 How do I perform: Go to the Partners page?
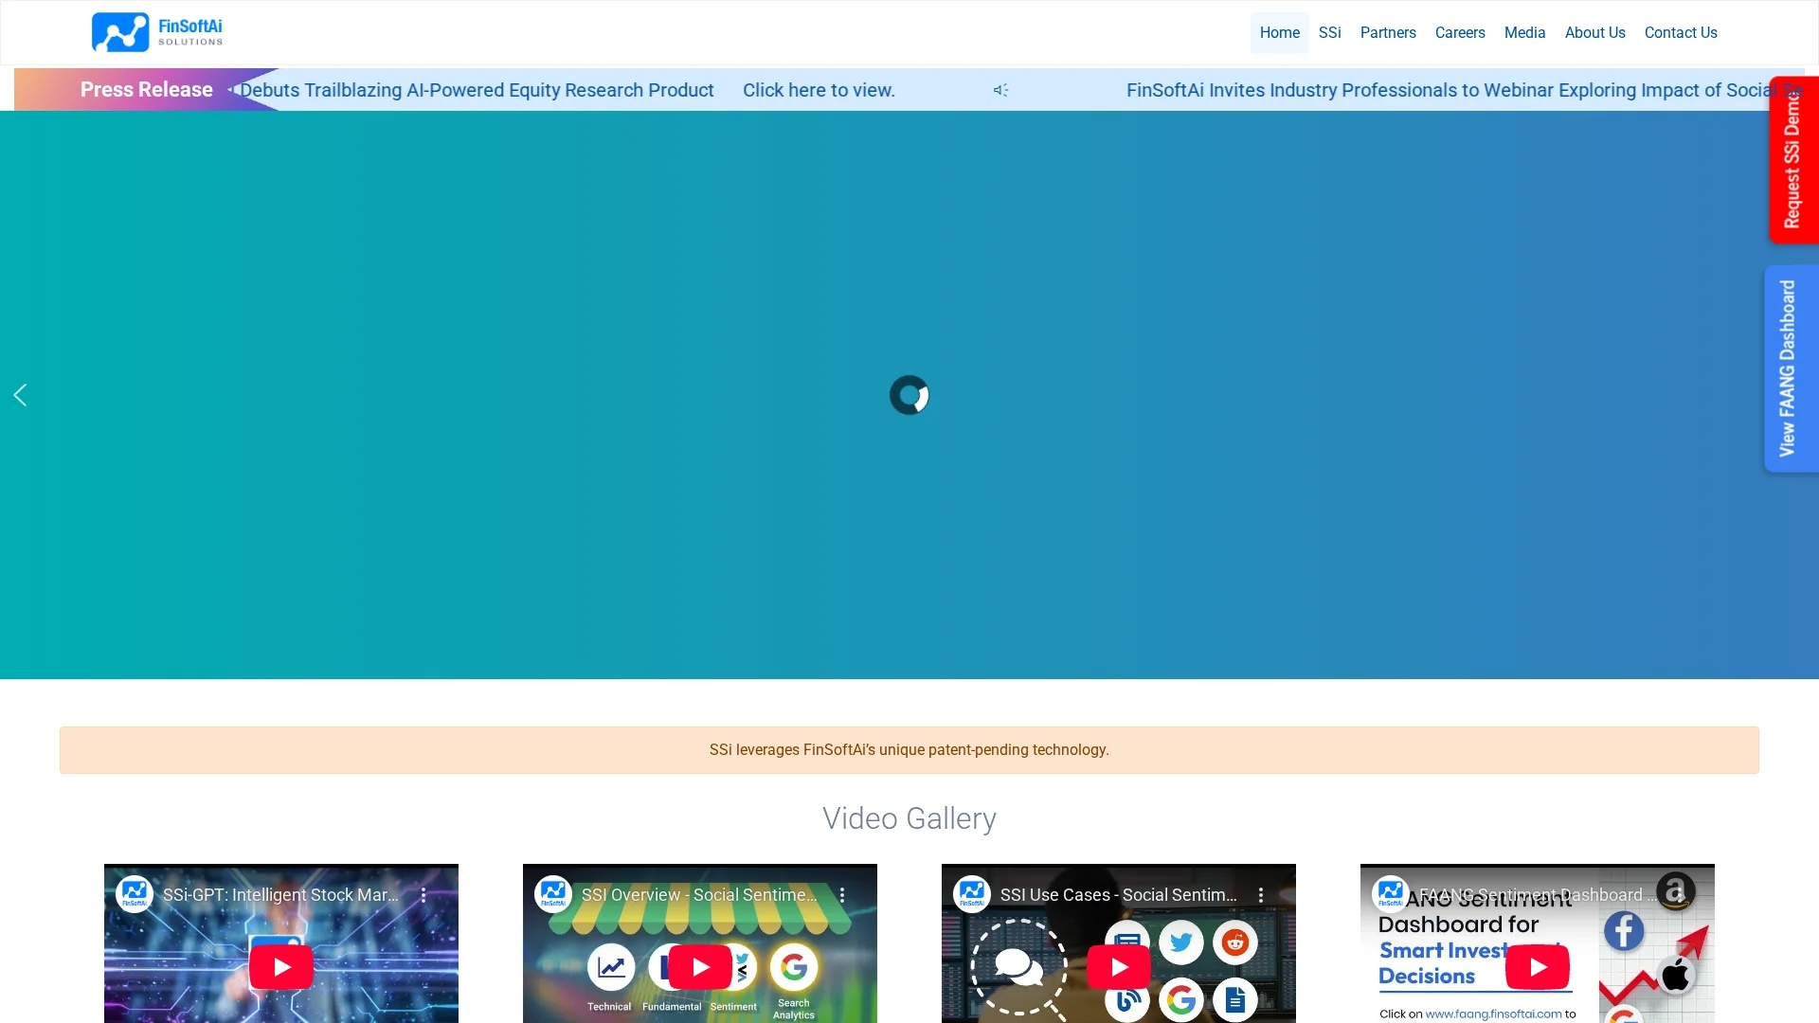(x=1388, y=33)
